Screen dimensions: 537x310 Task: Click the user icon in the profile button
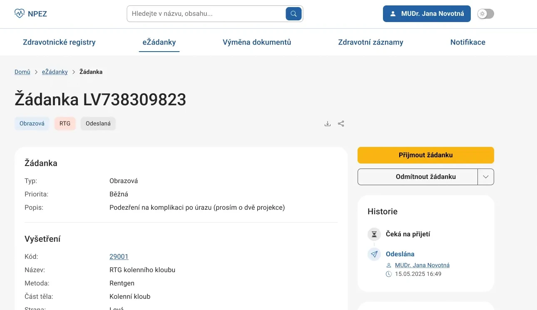point(393,14)
